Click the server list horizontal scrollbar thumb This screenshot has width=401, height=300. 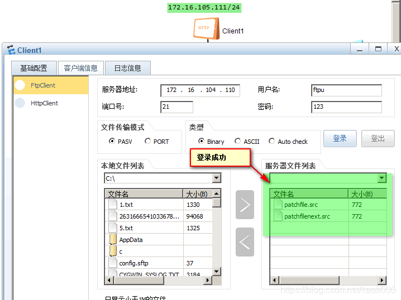309,280
